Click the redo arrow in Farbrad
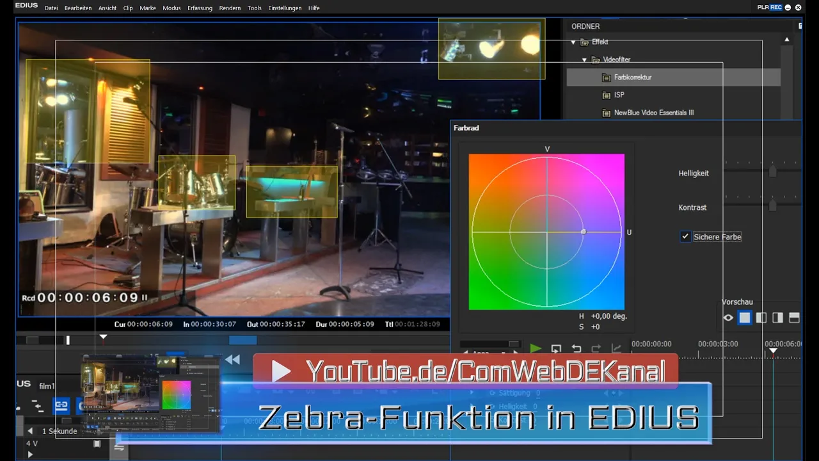Screen dimensions: 819x461 point(596,349)
